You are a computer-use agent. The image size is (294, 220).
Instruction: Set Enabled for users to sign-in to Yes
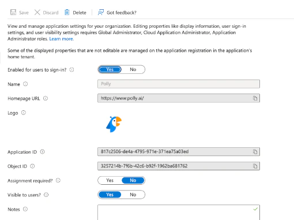point(110,69)
